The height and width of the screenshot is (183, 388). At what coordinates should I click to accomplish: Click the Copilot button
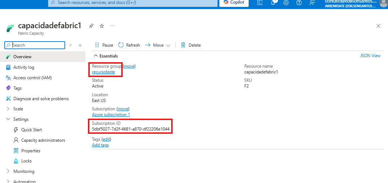[x=233, y=3]
